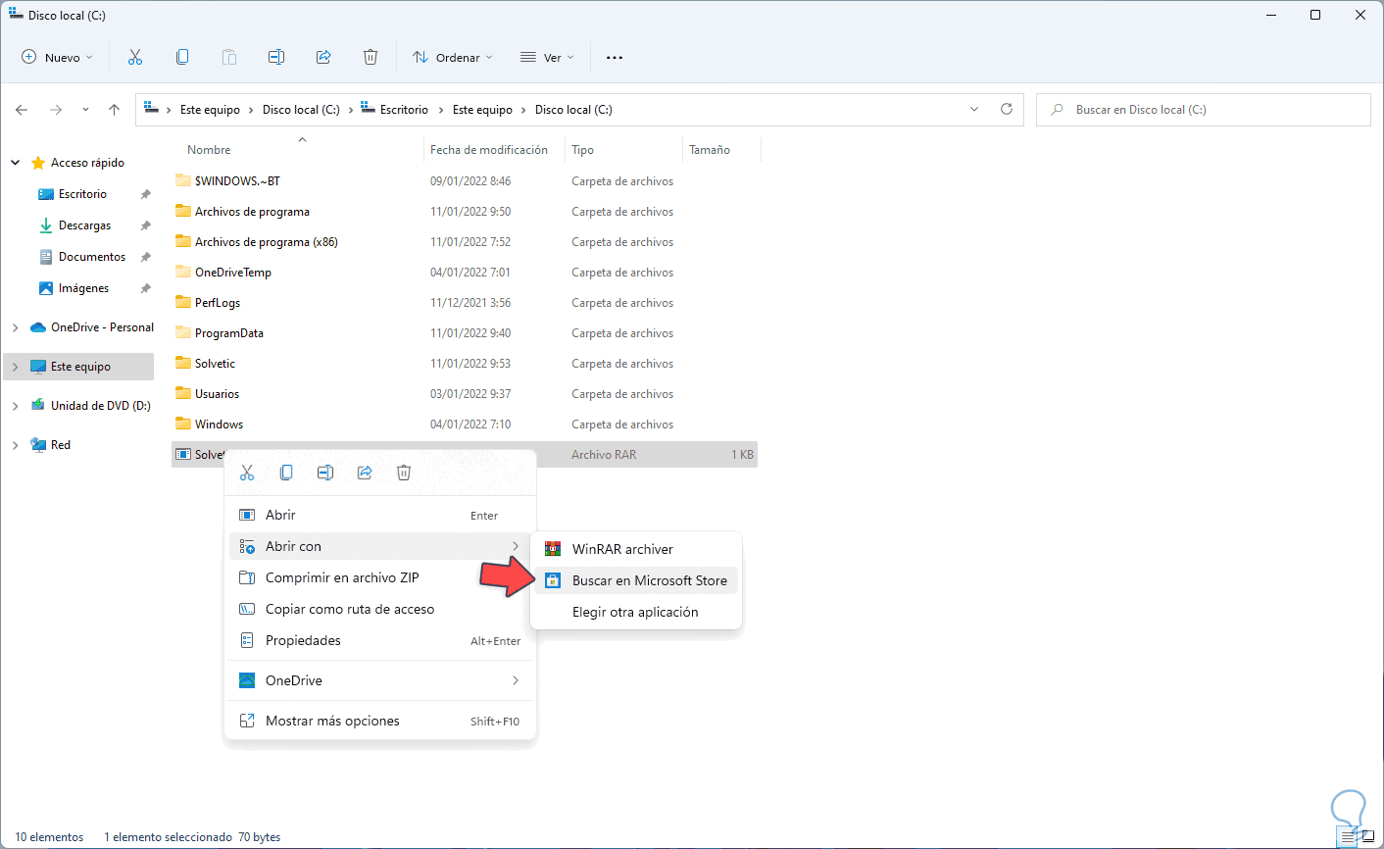Click the Delete trash icon in the toolbar
Image resolution: width=1384 pixels, height=849 pixels.
371,57
